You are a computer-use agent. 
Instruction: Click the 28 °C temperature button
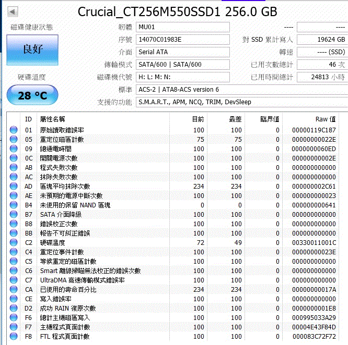click(x=32, y=95)
